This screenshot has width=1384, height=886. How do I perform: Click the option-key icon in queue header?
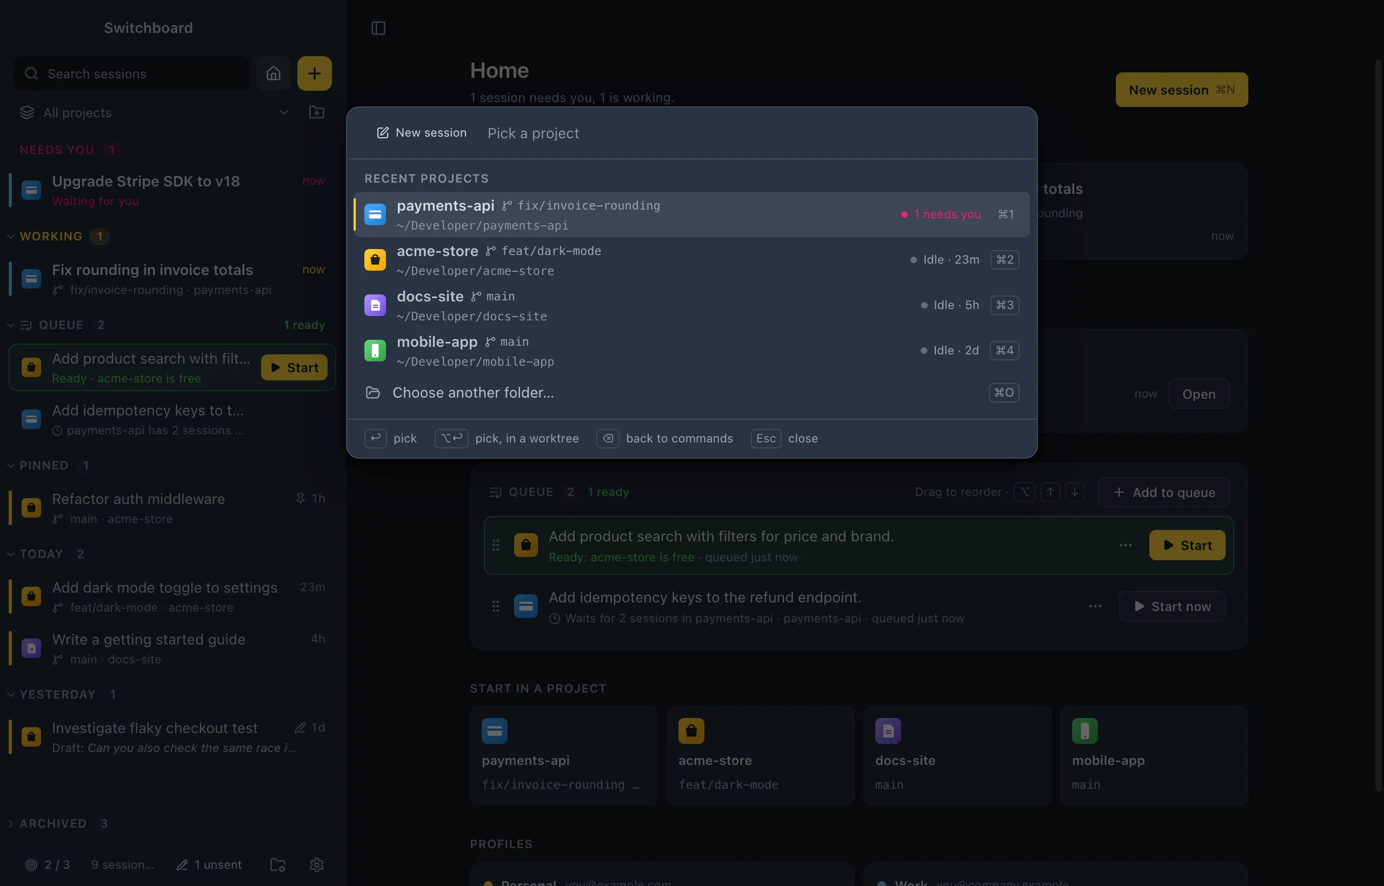[x=1025, y=492]
